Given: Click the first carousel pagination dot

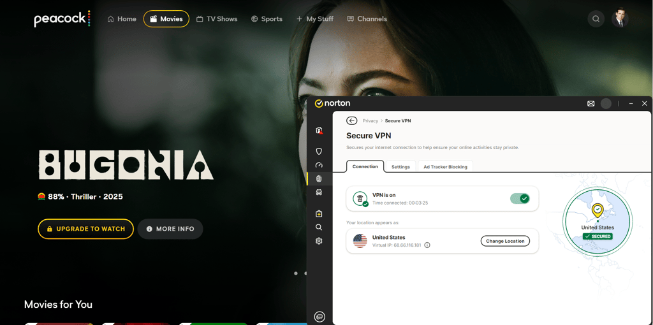Looking at the screenshot, I should coord(296,273).
